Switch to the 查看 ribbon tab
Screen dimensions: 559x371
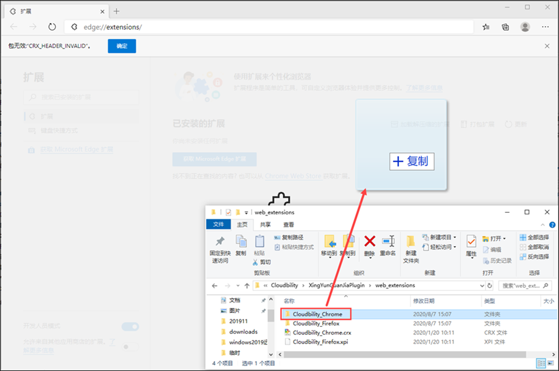[289, 224]
